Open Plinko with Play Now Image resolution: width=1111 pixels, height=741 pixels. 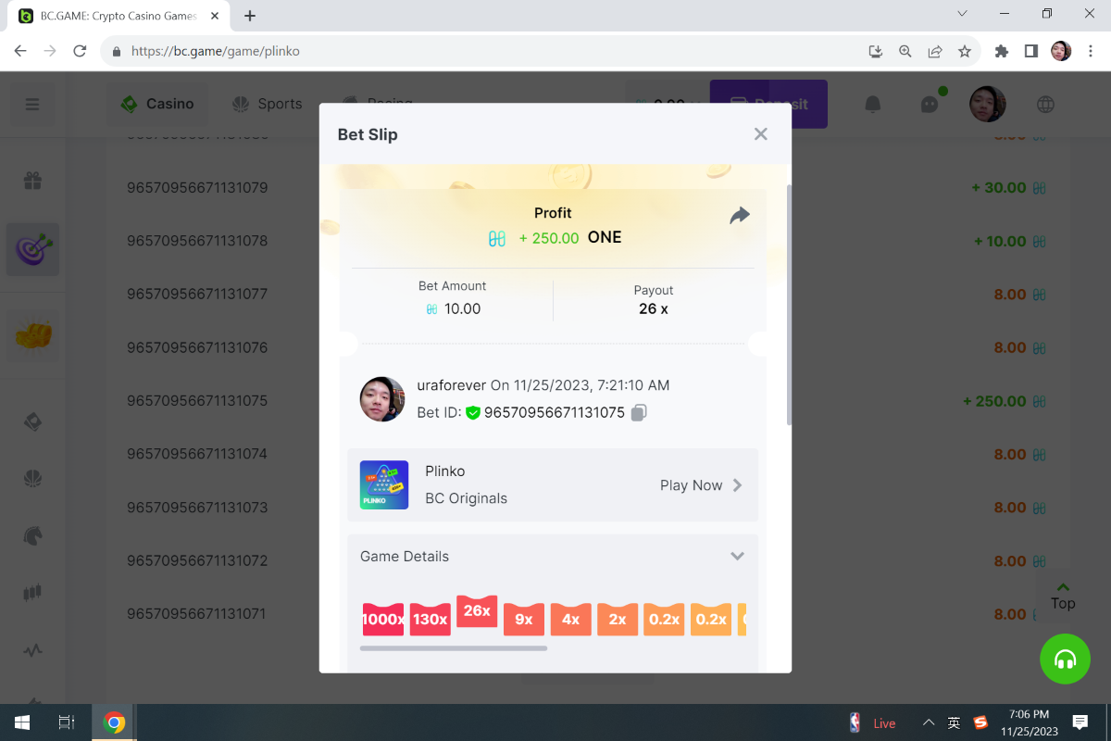tap(700, 485)
